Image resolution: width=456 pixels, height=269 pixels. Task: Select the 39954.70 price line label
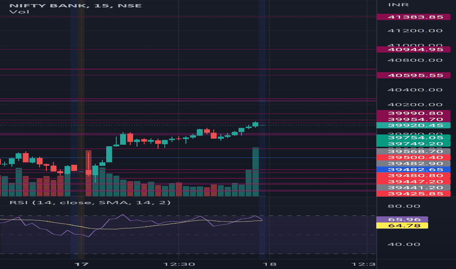pyautogui.click(x=413, y=119)
